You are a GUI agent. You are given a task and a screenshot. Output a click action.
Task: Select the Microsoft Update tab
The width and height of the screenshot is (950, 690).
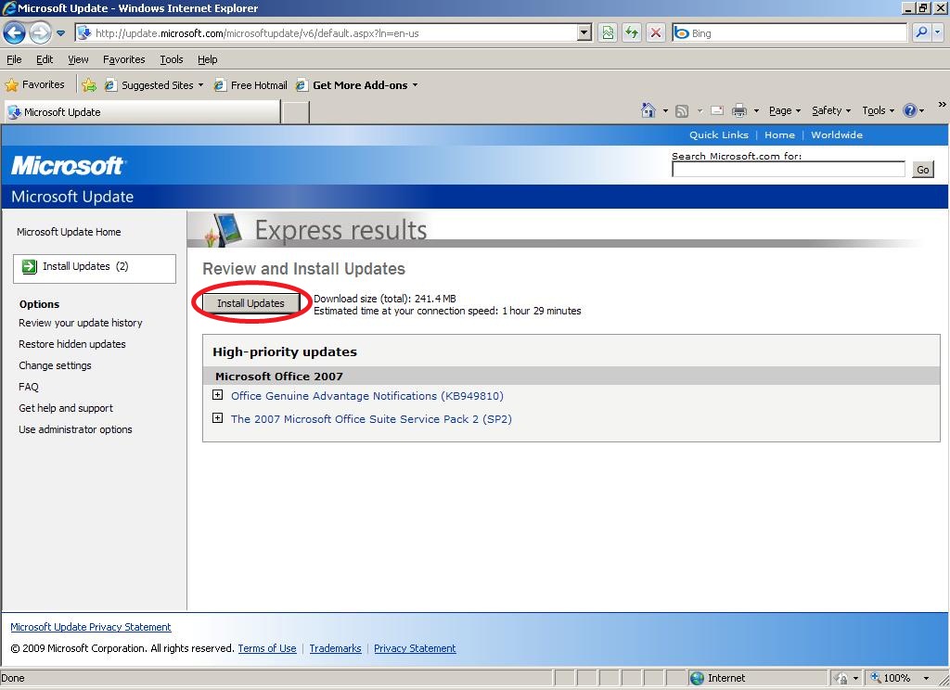pyautogui.click(x=142, y=112)
